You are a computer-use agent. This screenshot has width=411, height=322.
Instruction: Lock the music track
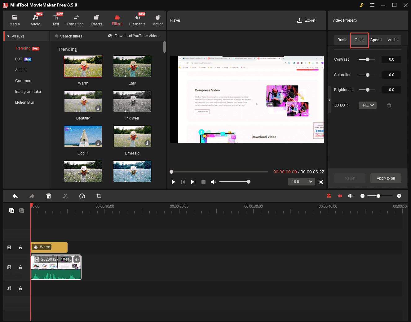click(x=20, y=288)
